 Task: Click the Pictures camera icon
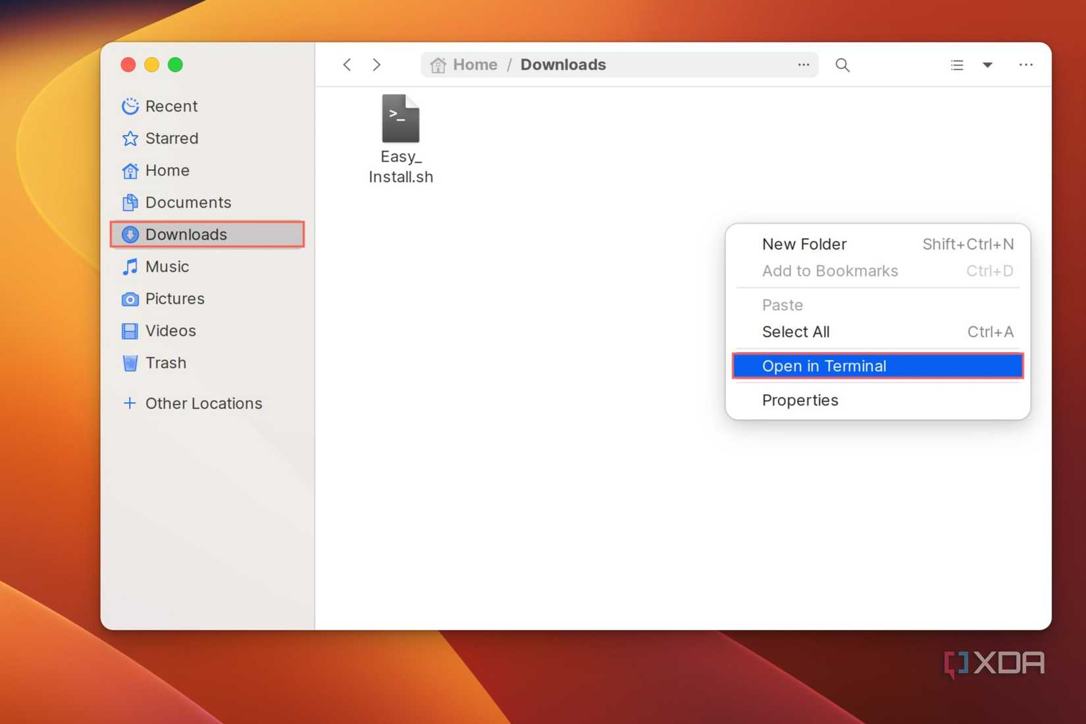coord(130,299)
